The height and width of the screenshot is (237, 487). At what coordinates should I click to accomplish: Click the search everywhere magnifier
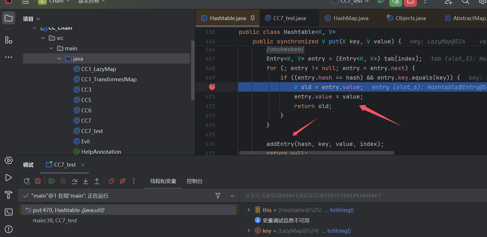click(x=465, y=1)
